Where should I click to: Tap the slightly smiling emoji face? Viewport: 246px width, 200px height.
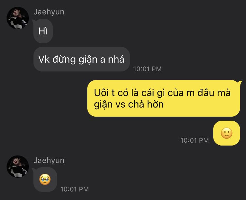(x=227, y=133)
